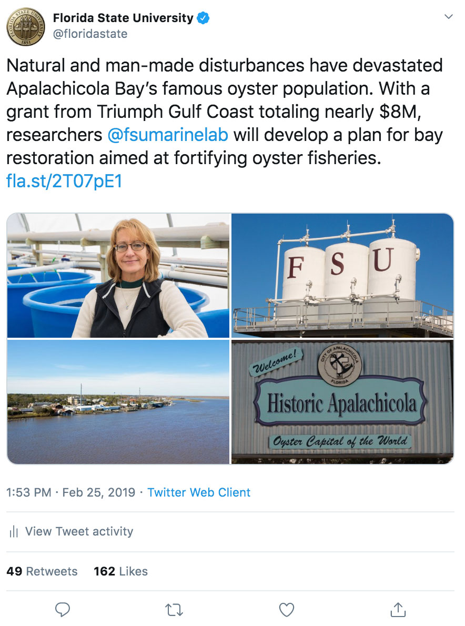This screenshot has width=465, height=626.
Task: Click the Twitter Web Client link
Action: tap(199, 492)
